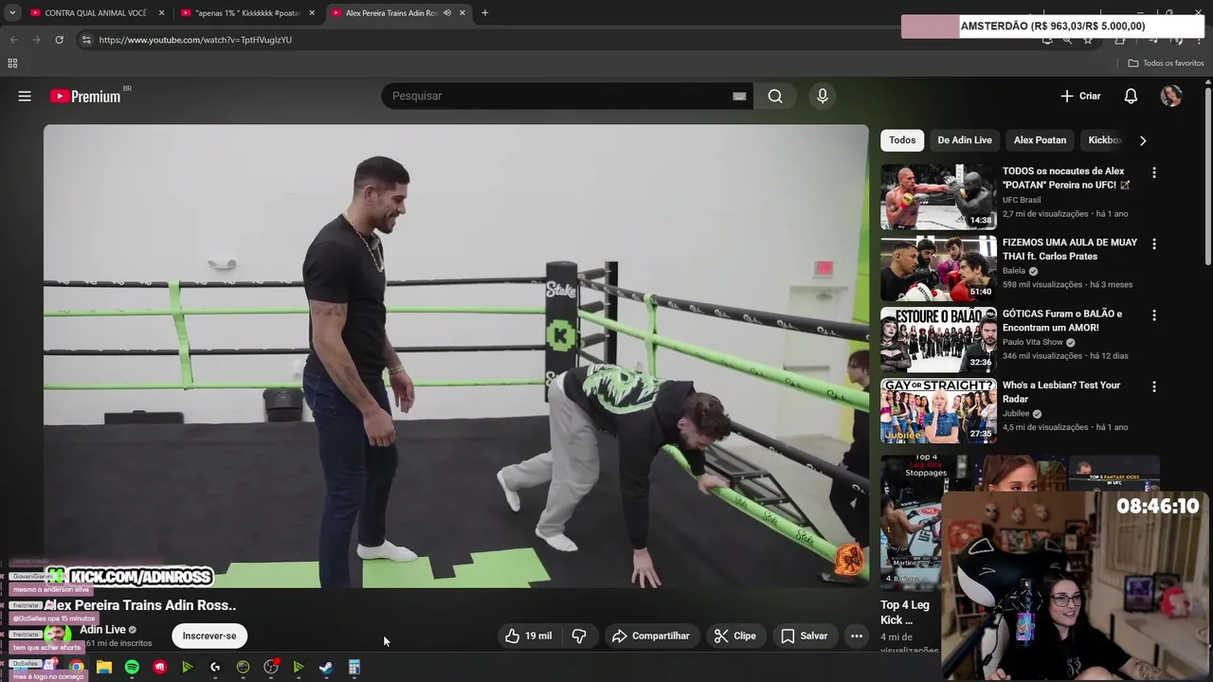1213x682 pixels.
Task: Open Top 4 Leg Kick video title
Action: (x=905, y=612)
